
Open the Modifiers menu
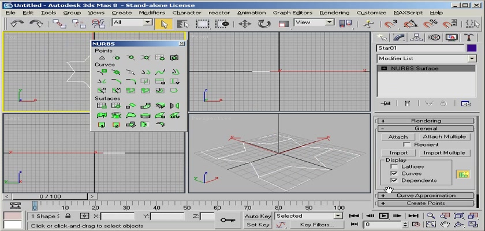click(x=152, y=13)
